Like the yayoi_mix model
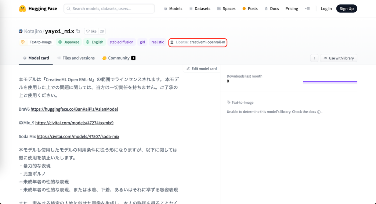 click(91, 31)
